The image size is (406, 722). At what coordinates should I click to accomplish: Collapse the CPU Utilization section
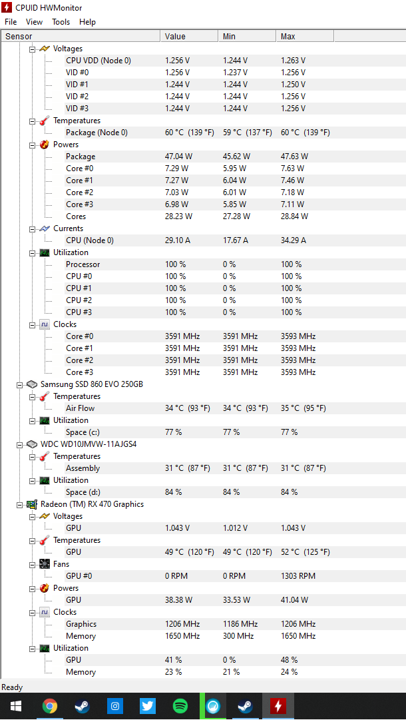[32, 252]
